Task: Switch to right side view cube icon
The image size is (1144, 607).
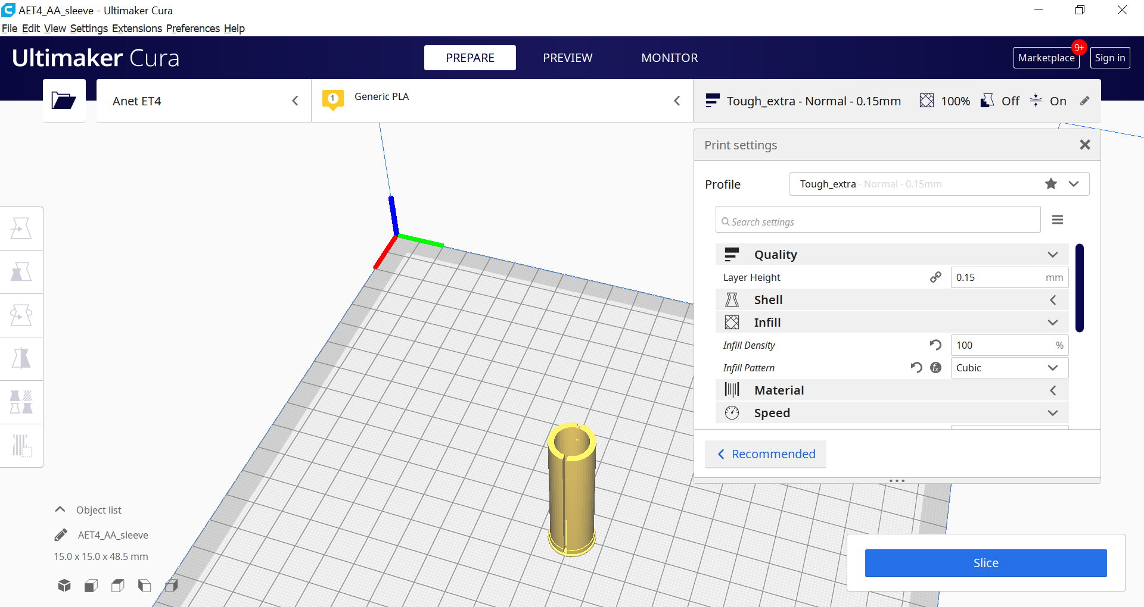Action: [x=172, y=586]
